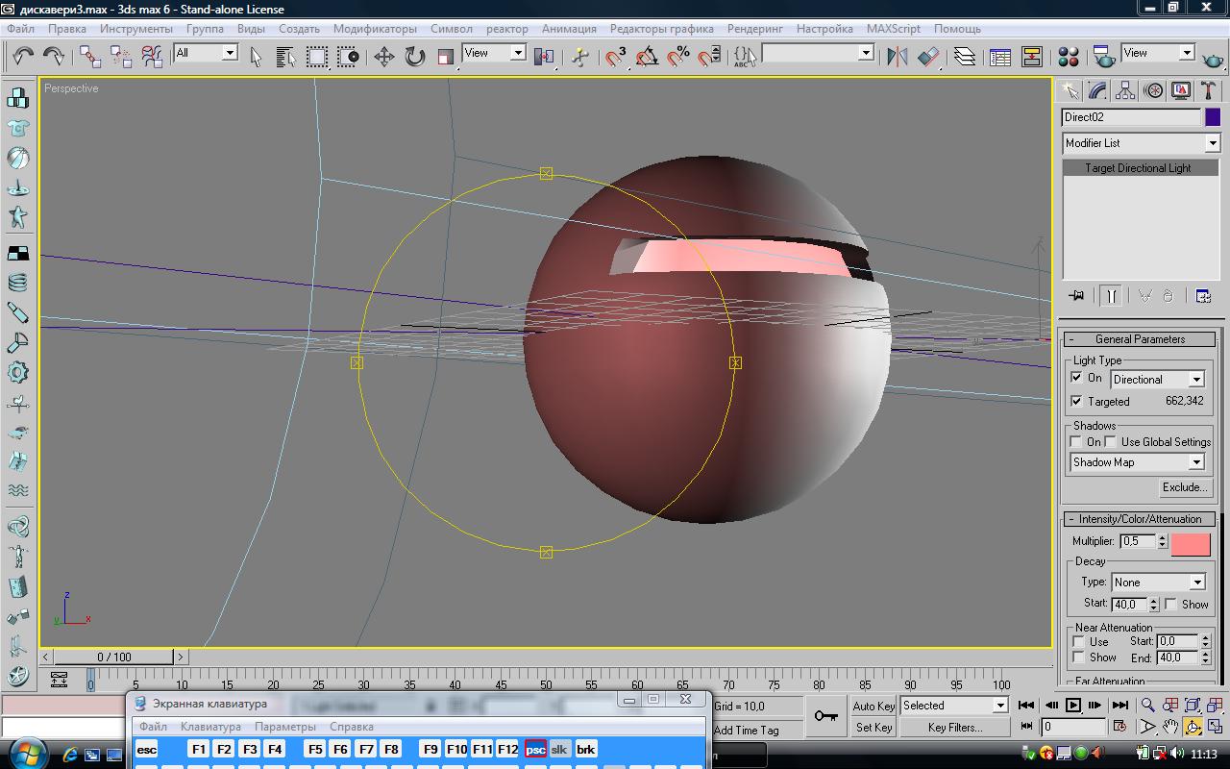The height and width of the screenshot is (769, 1230).
Task: Open the Material Editor spheres icon
Action: pos(1068,57)
